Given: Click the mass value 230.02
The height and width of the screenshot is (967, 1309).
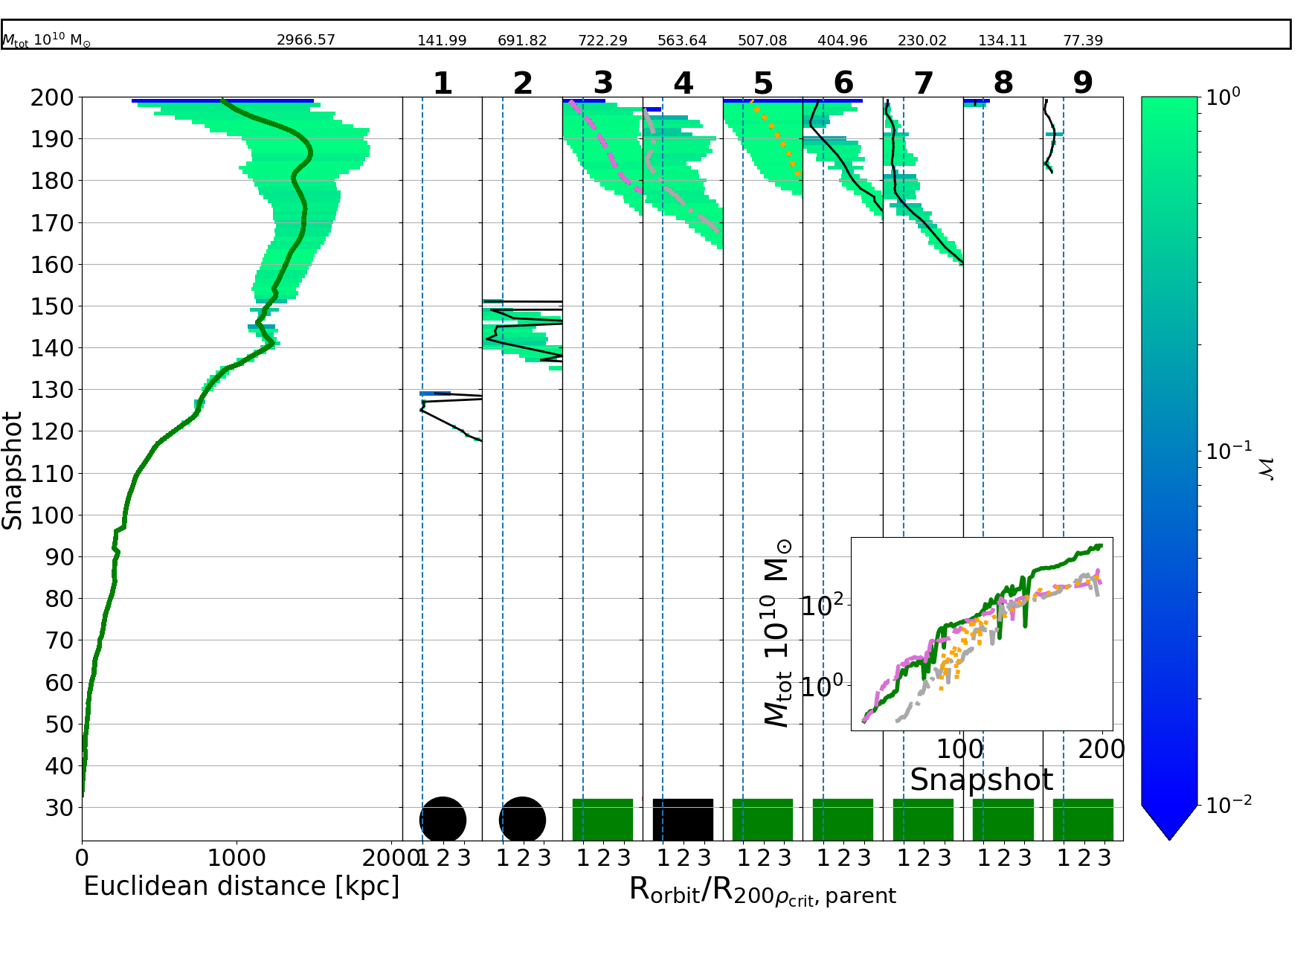Looking at the screenshot, I should (922, 40).
